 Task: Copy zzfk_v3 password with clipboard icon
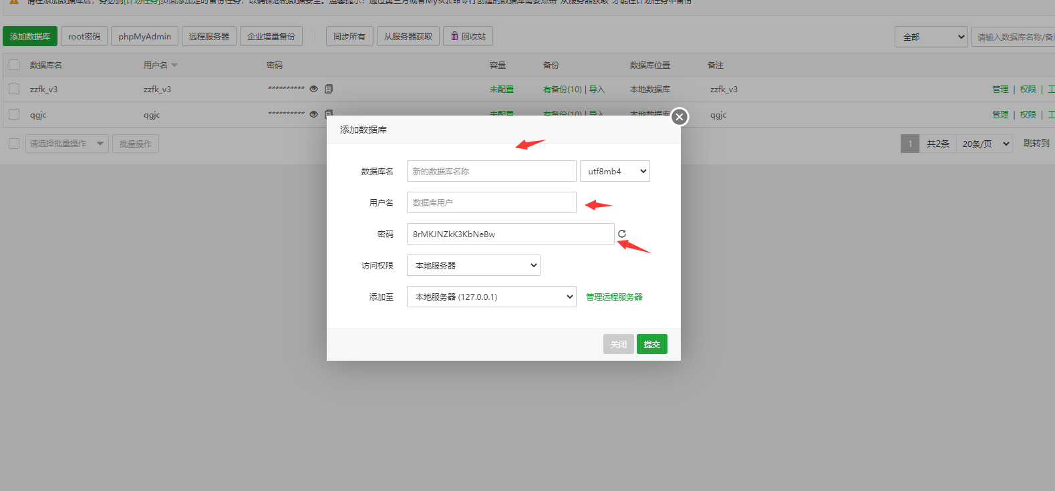click(329, 89)
